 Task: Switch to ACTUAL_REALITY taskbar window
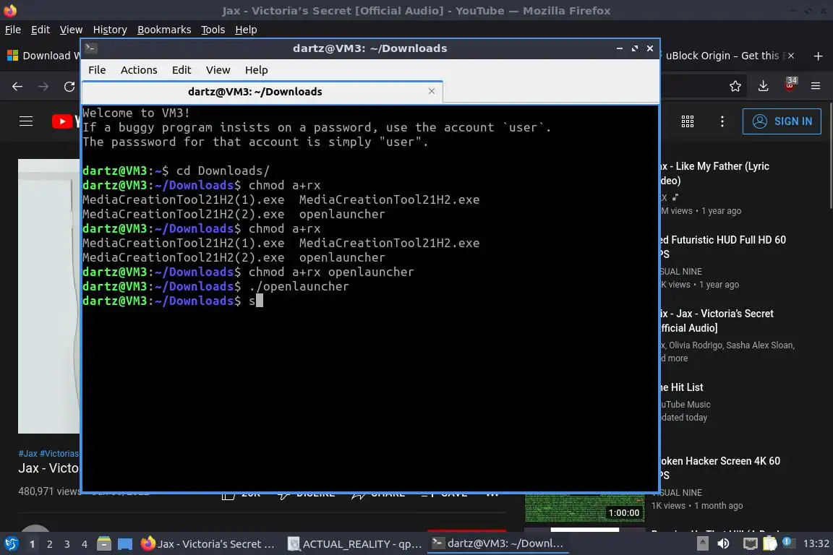coord(355,544)
